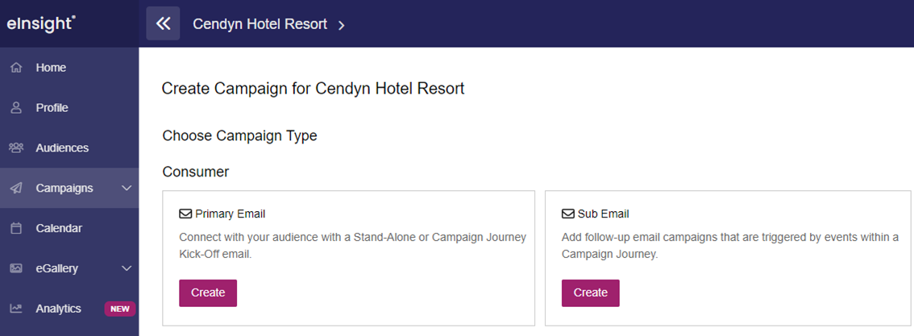Click the Primary Email envelope icon

click(x=185, y=214)
